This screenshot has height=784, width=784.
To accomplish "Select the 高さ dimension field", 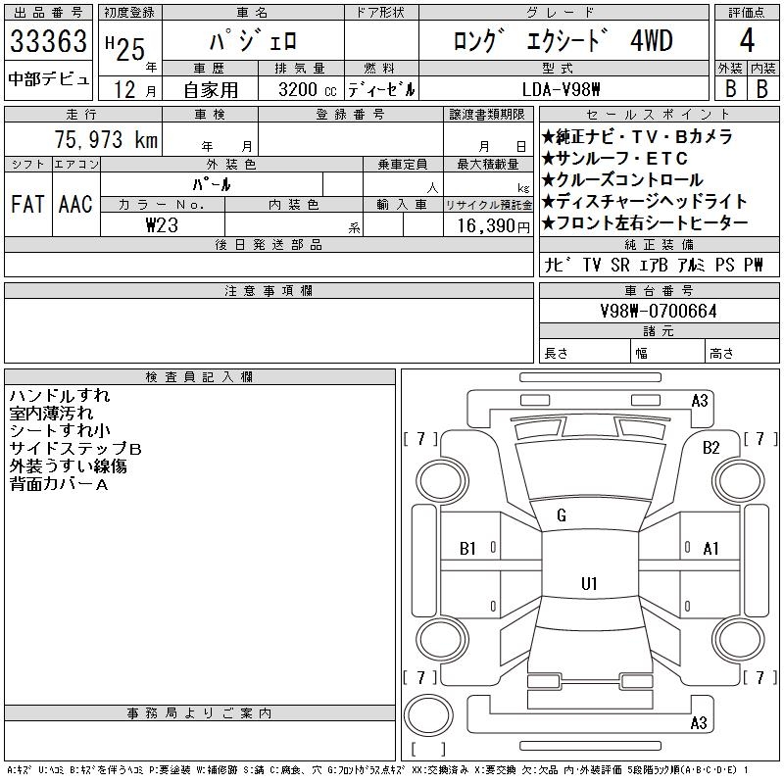I will 742,351.
